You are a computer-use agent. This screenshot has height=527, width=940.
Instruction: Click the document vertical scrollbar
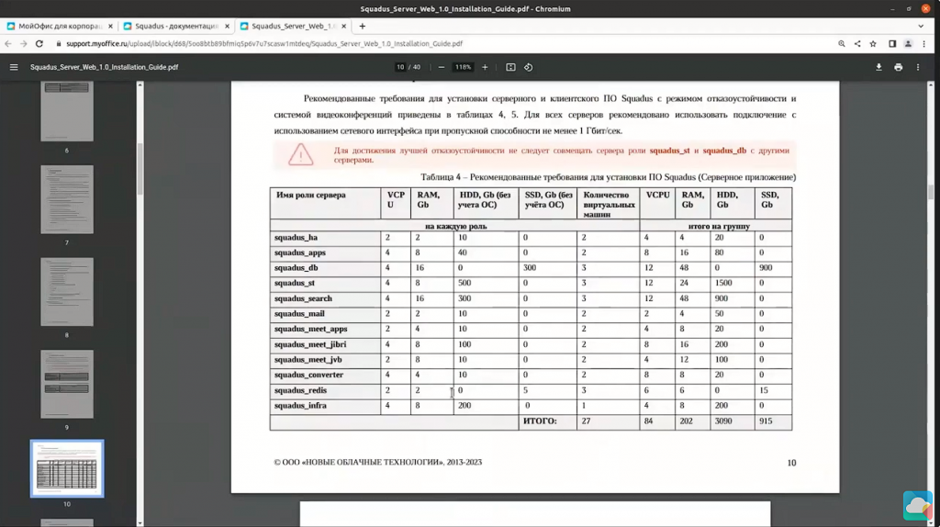point(931,193)
